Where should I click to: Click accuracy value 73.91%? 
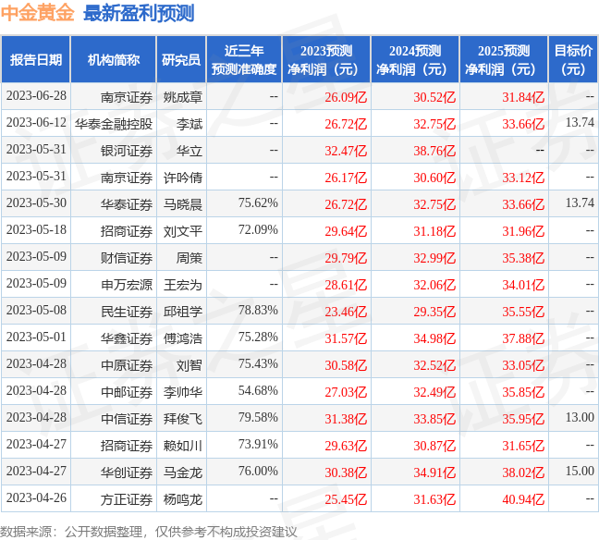[x=258, y=445]
